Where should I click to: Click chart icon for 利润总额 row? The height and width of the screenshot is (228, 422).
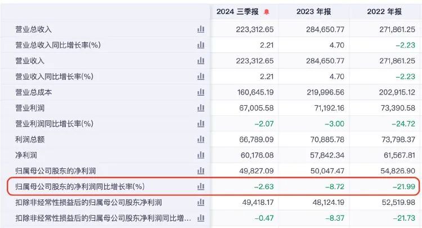pos(201,139)
